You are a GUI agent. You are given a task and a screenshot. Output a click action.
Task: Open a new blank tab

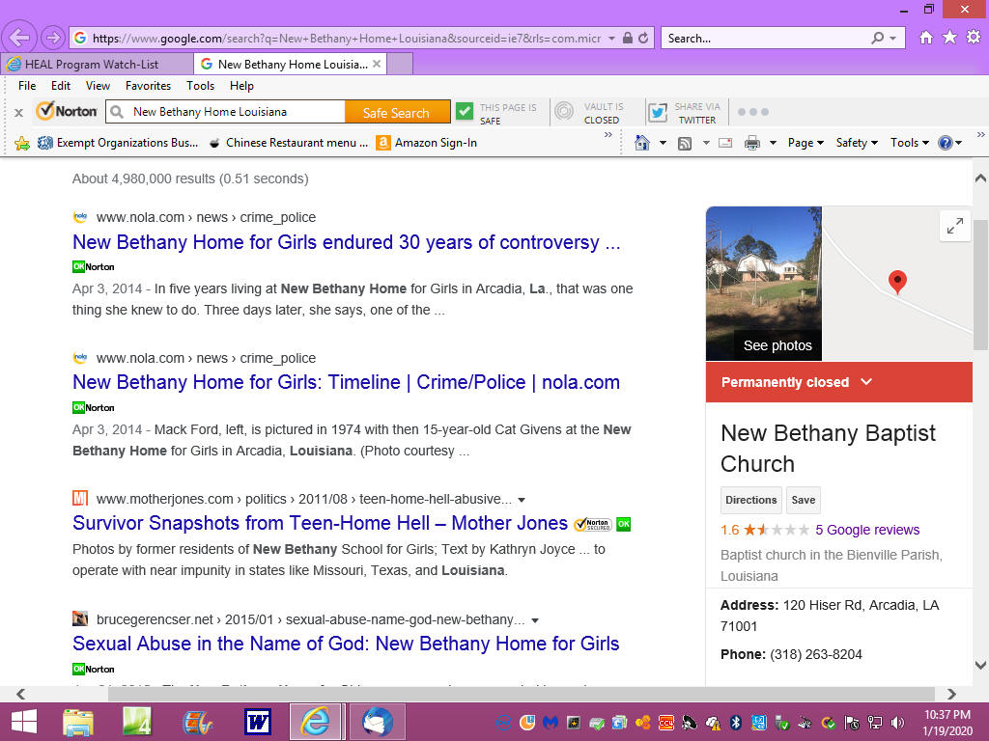tap(400, 64)
